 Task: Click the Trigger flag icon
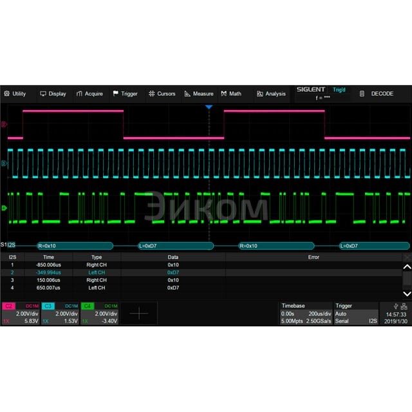116,94
